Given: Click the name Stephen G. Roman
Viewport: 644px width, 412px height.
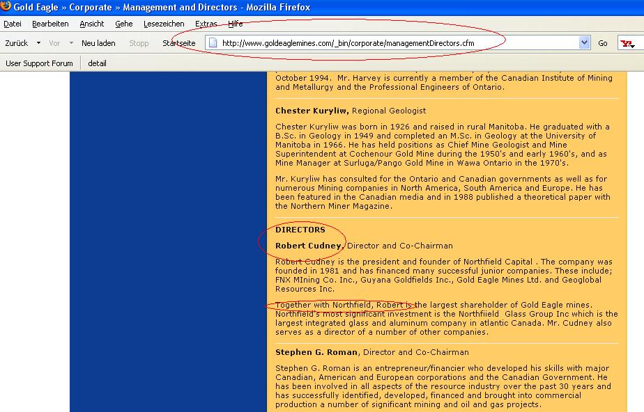Looking at the screenshot, I should point(316,352).
